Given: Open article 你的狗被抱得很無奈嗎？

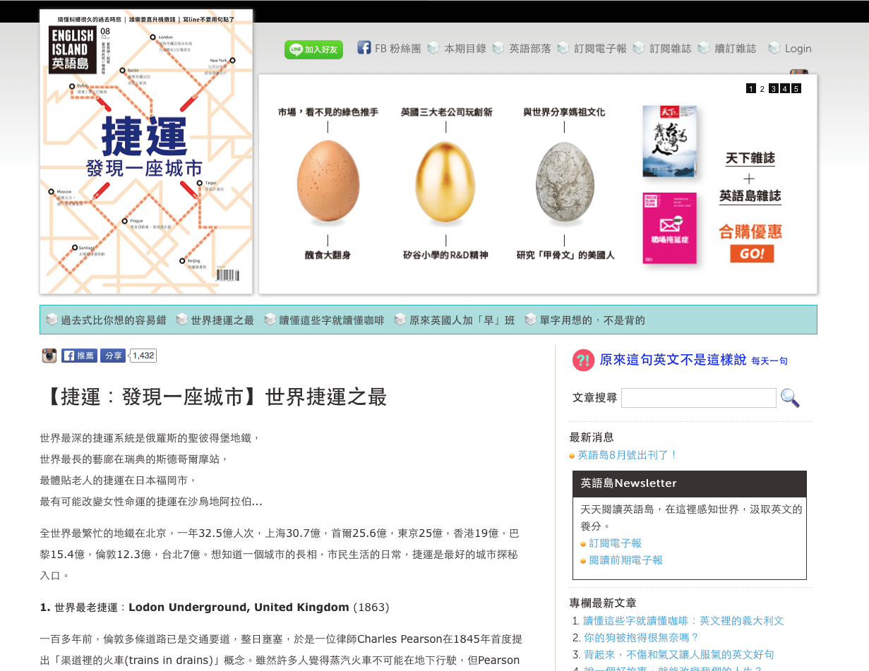Looking at the screenshot, I should tap(641, 637).
